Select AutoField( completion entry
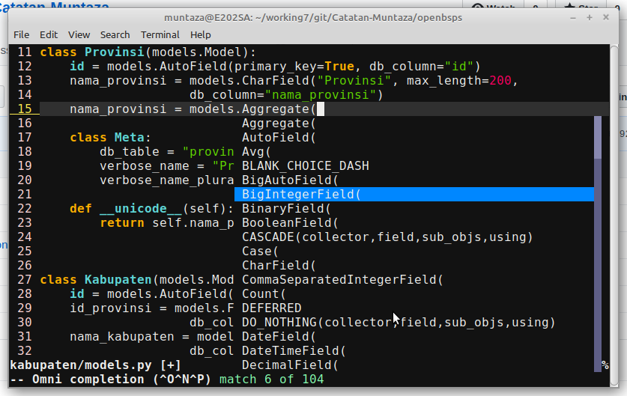Viewport: 627px width, 396px height. point(414,138)
